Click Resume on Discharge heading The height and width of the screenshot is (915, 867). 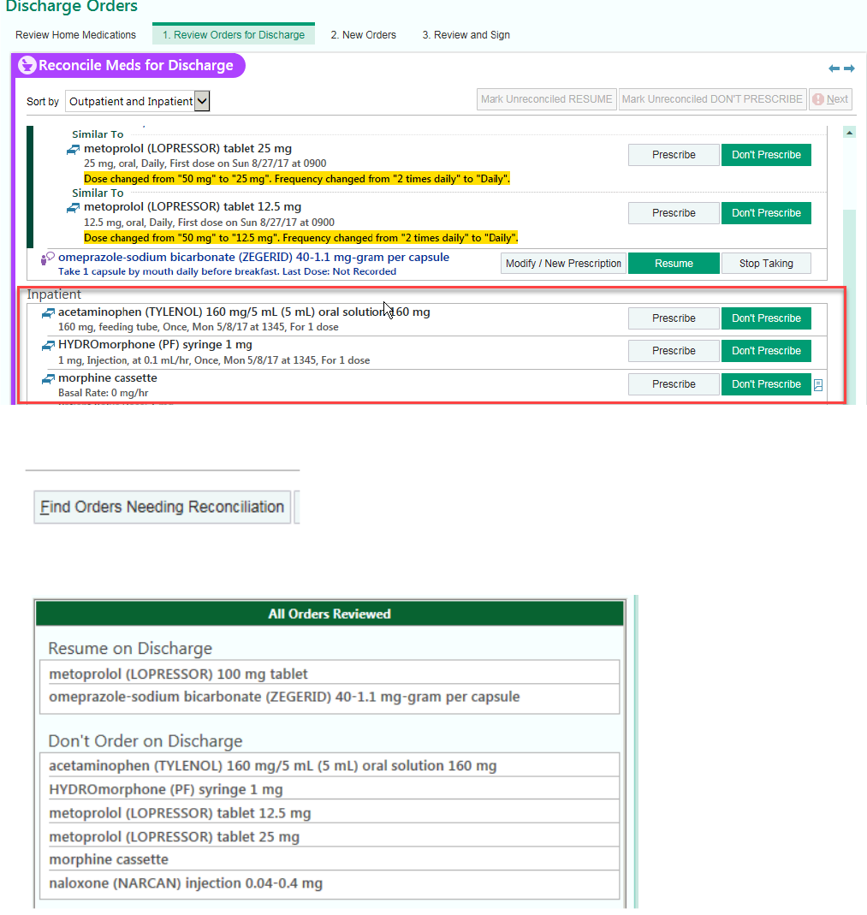coord(130,648)
